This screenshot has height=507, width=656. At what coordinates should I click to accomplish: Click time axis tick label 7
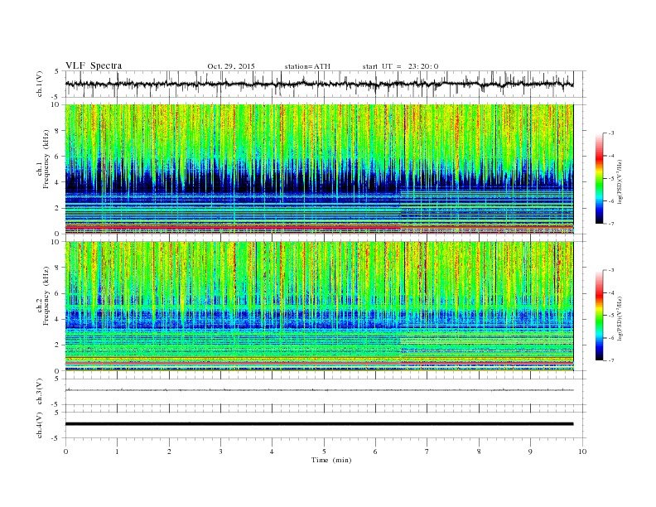click(427, 451)
